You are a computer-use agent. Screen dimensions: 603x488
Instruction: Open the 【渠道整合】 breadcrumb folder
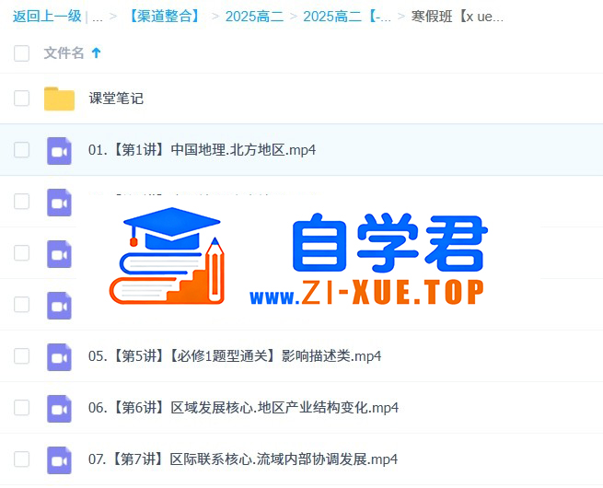pyautogui.click(x=165, y=17)
